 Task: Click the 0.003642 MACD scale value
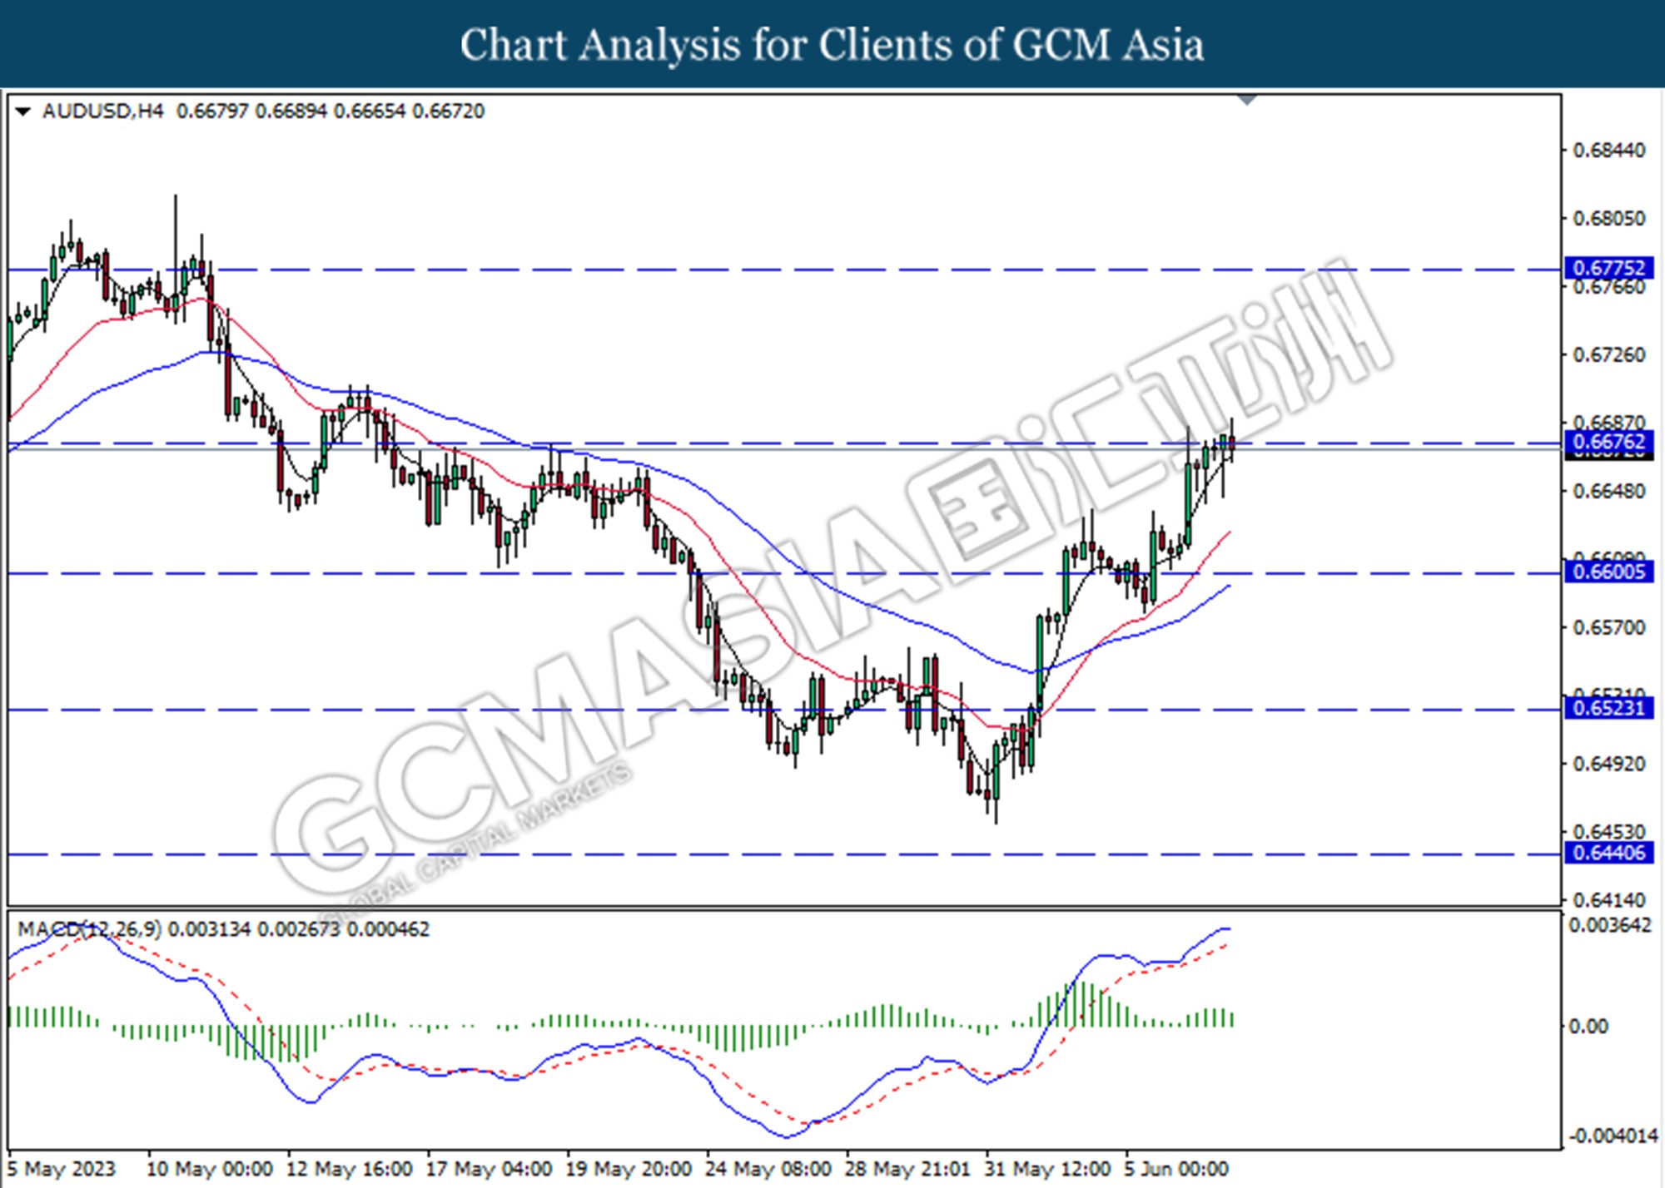coord(1610,926)
